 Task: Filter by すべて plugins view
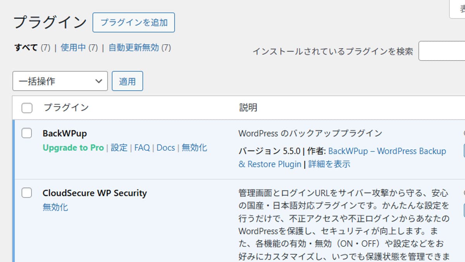pyautogui.click(x=26, y=48)
